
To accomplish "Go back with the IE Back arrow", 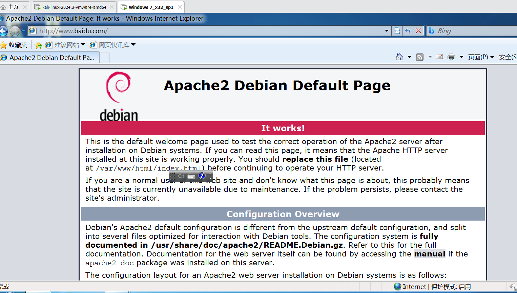I will click(3, 31).
